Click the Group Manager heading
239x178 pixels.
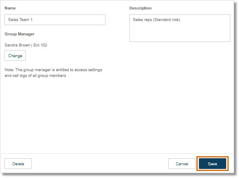tap(19, 34)
